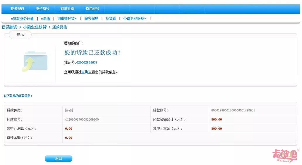
Task: Click the 贷款种类 label
Action: (x=14, y=110)
